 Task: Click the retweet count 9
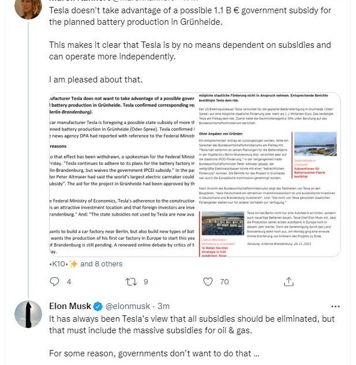click(x=145, y=282)
